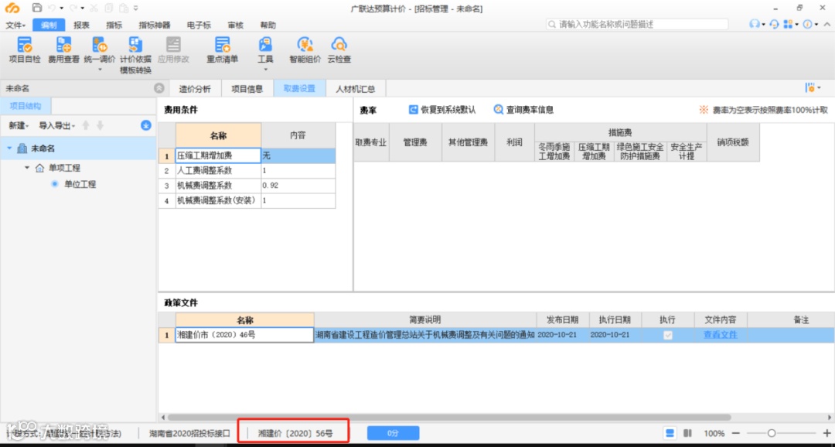Switch to single-page layout icon in status bar

point(670,433)
